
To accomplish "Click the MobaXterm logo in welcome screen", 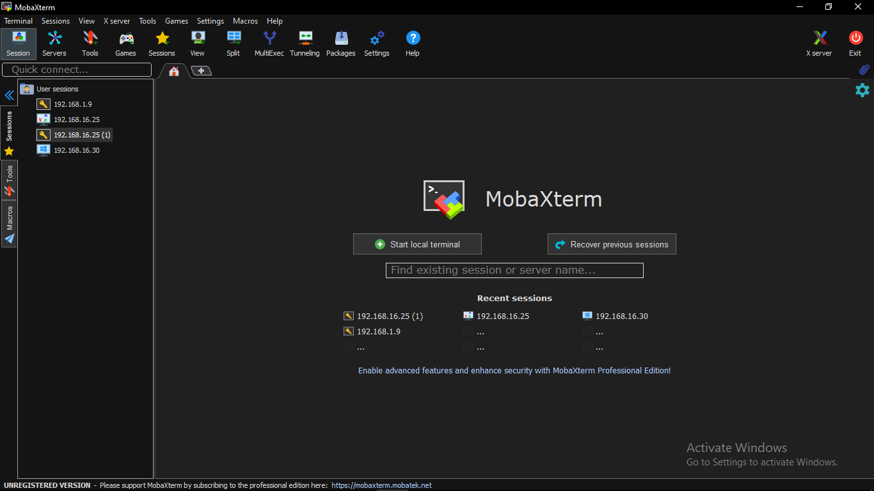I will (x=444, y=199).
